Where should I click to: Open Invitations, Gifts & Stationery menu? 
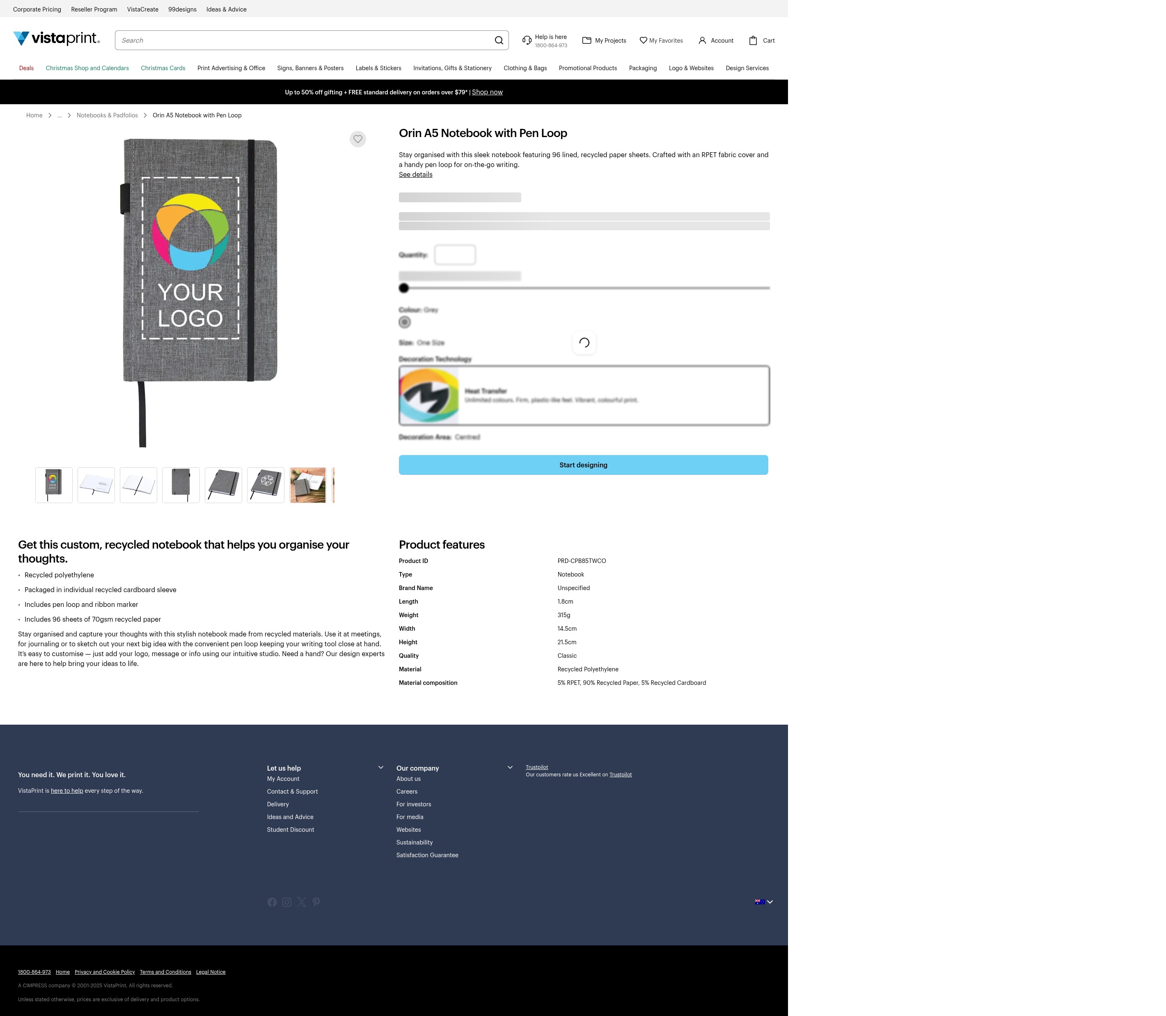pos(453,68)
